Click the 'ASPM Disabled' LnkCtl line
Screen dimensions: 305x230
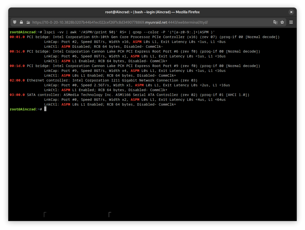point(103,46)
